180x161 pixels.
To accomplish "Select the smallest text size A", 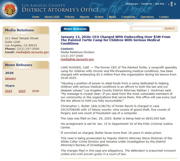I will [169, 4].
